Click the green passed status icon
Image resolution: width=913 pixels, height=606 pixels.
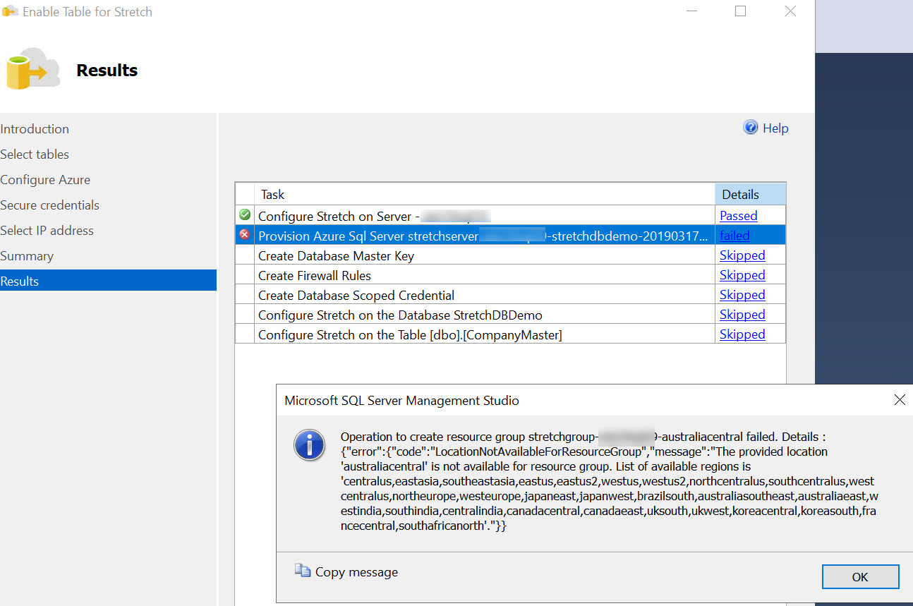point(245,214)
